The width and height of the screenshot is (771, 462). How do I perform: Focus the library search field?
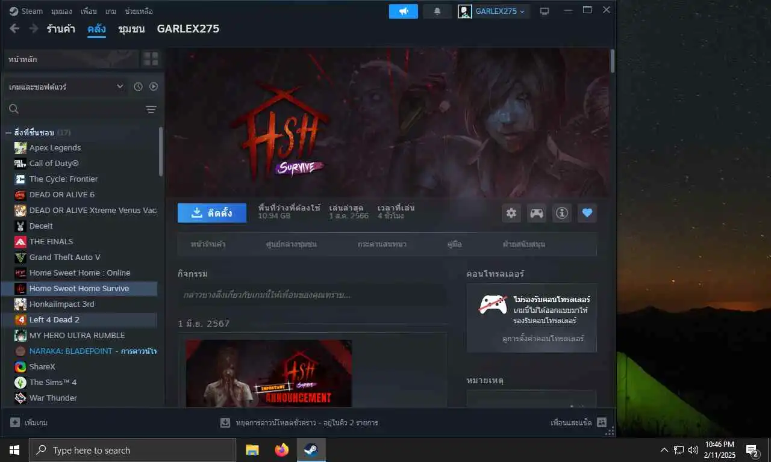coord(72,109)
